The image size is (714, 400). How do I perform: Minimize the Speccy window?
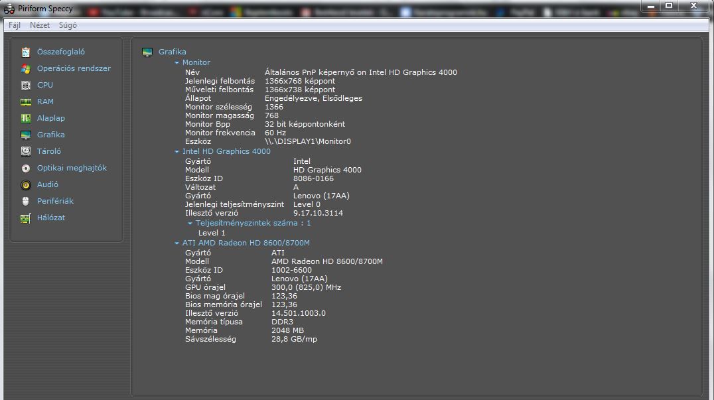[x=651, y=6]
